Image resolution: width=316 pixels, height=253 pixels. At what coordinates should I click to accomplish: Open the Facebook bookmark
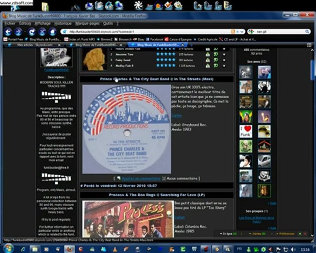pos(154,39)
